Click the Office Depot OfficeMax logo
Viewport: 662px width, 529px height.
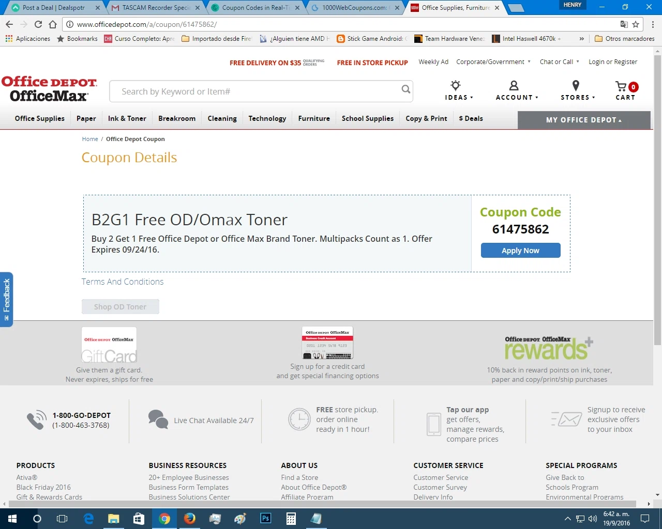click(49, 89)
